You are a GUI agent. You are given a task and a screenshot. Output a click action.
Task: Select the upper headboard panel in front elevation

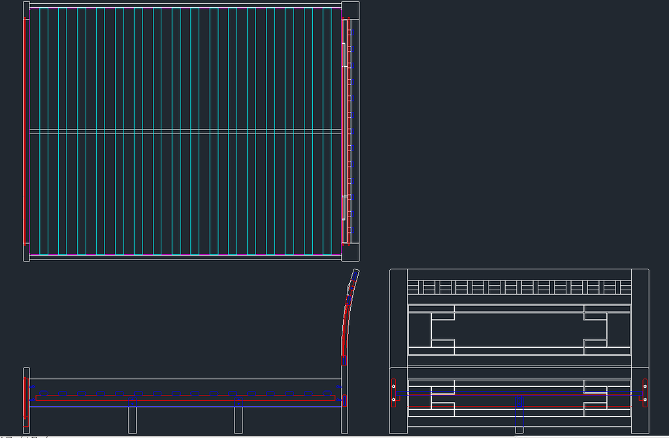[x=519, y=330]
